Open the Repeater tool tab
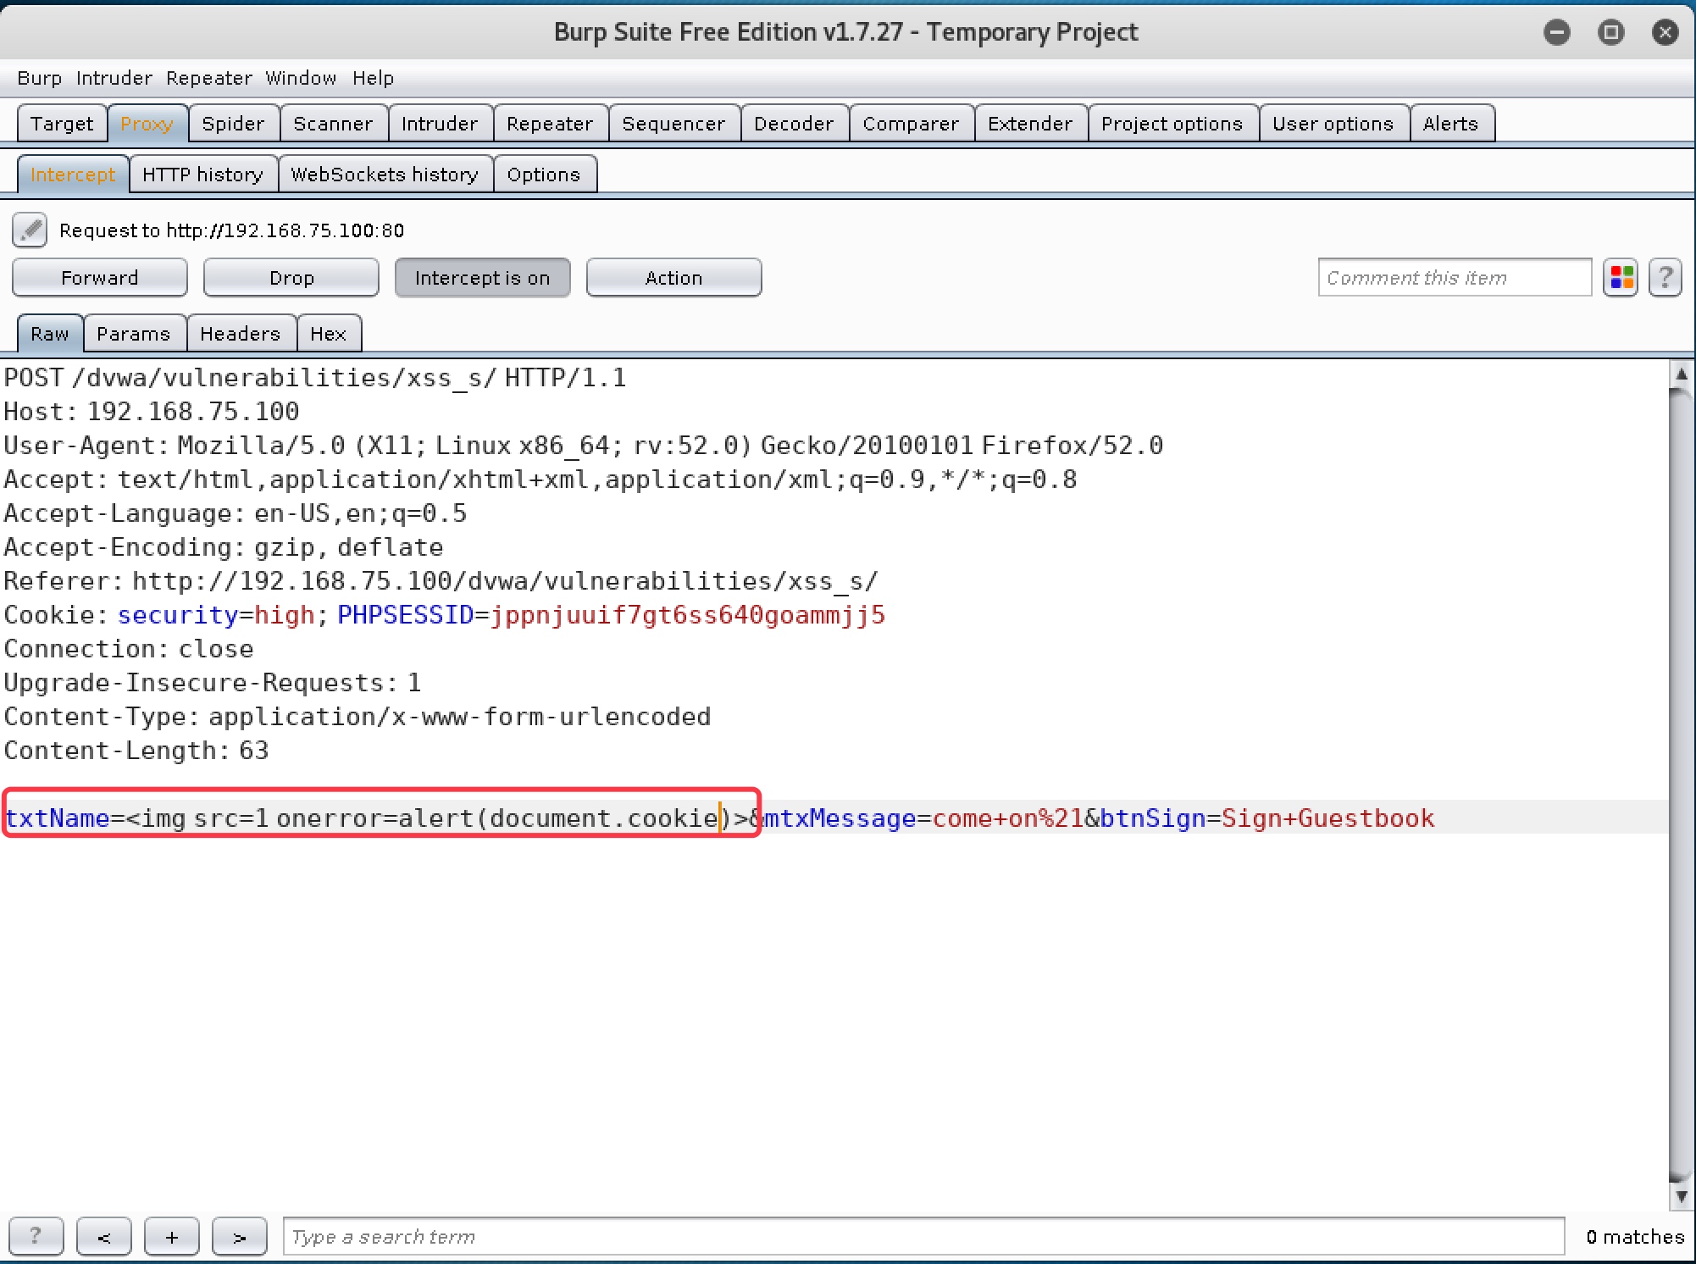The image size is (1696, 1264). 550,124
